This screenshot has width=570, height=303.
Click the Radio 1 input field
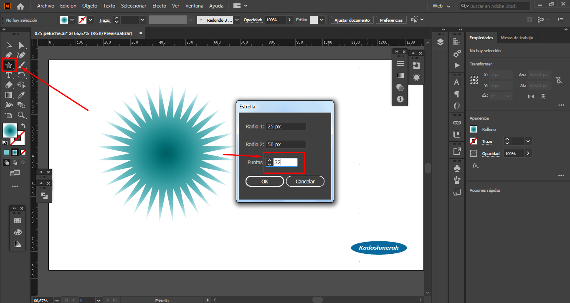tap(286, 126)
